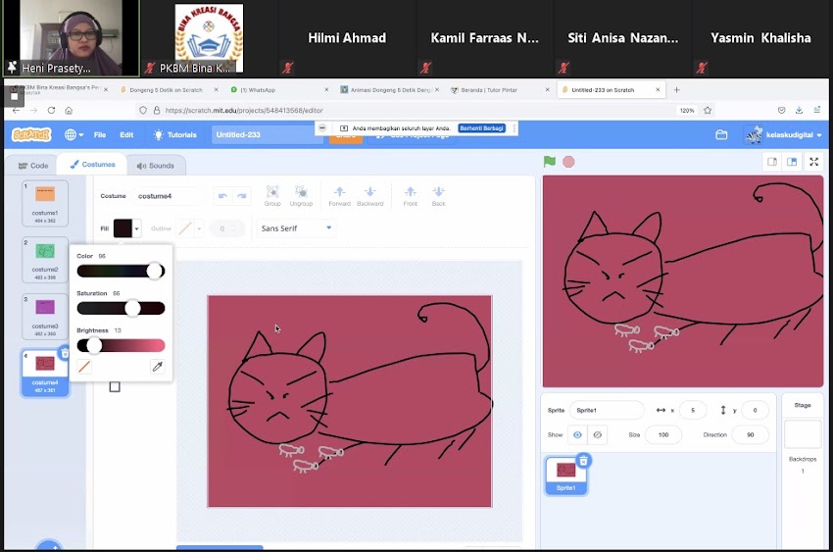Click the red stop button

point(568,162)
